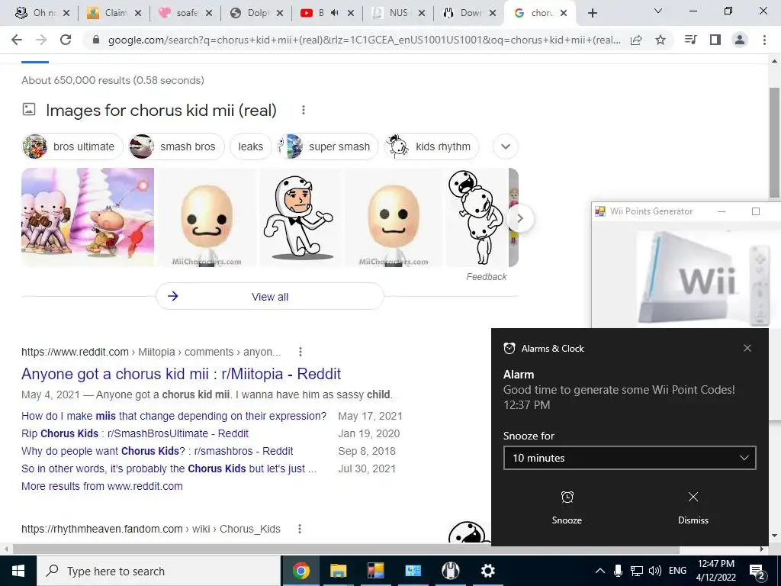Go back to the previous page
Viewport: 781px width, 586px height.
(x=17, y=40)
